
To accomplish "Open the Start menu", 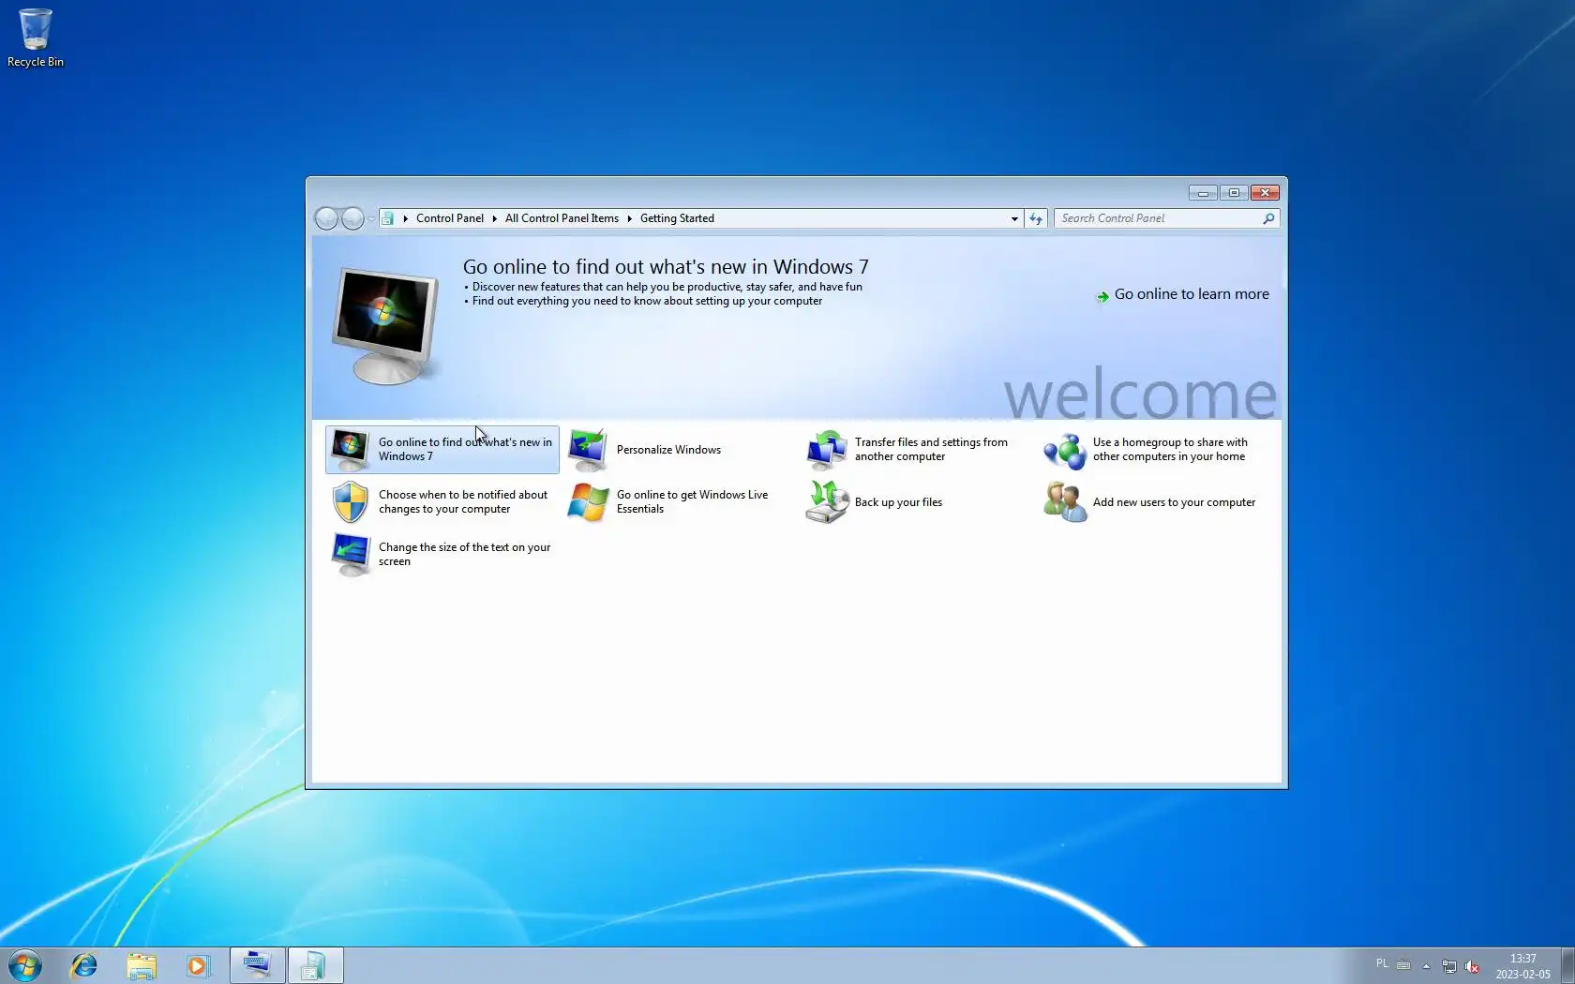I will tap(25, 965).
